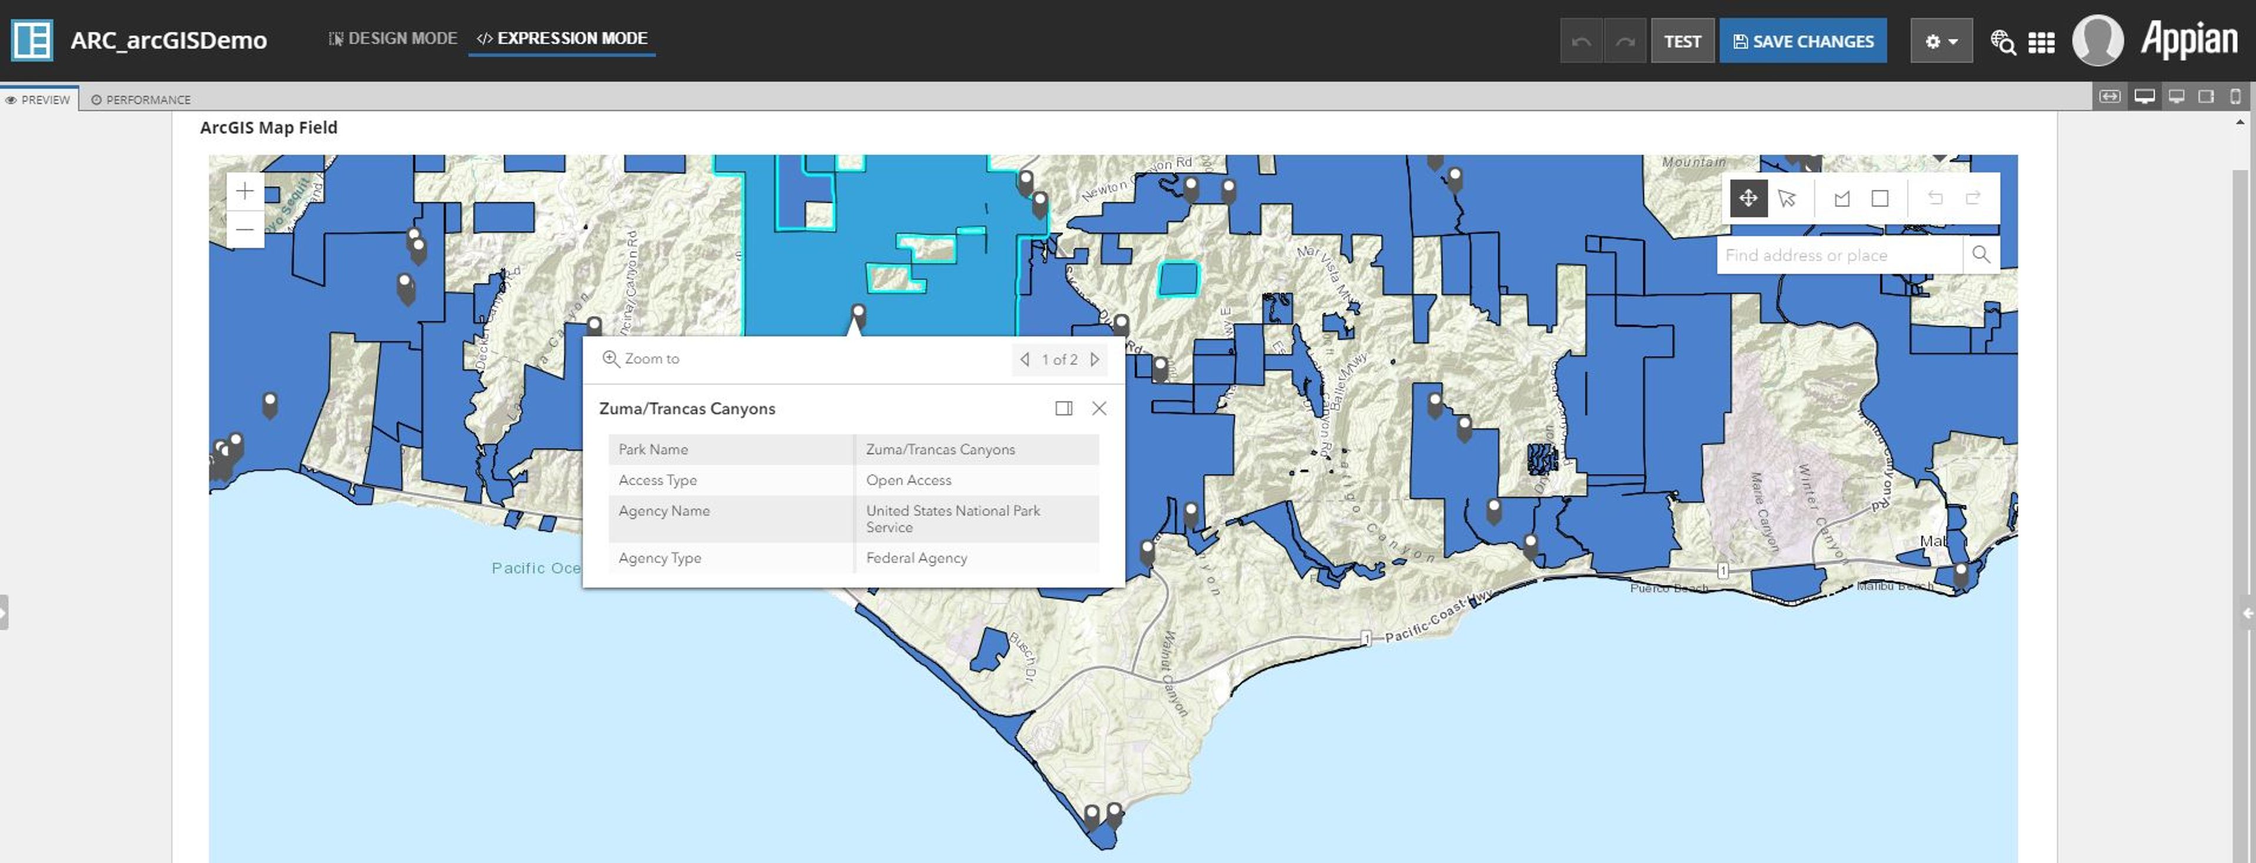2256x863 pixels.
Task: Open the gear settings dropdown
Action: pyautogui.click(x=1942, y=41)
